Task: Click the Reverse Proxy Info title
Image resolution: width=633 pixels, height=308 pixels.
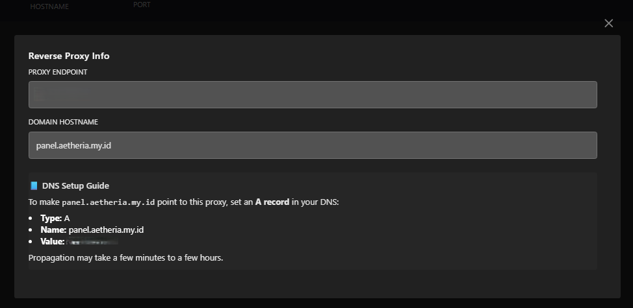Action: coord(69,56)
